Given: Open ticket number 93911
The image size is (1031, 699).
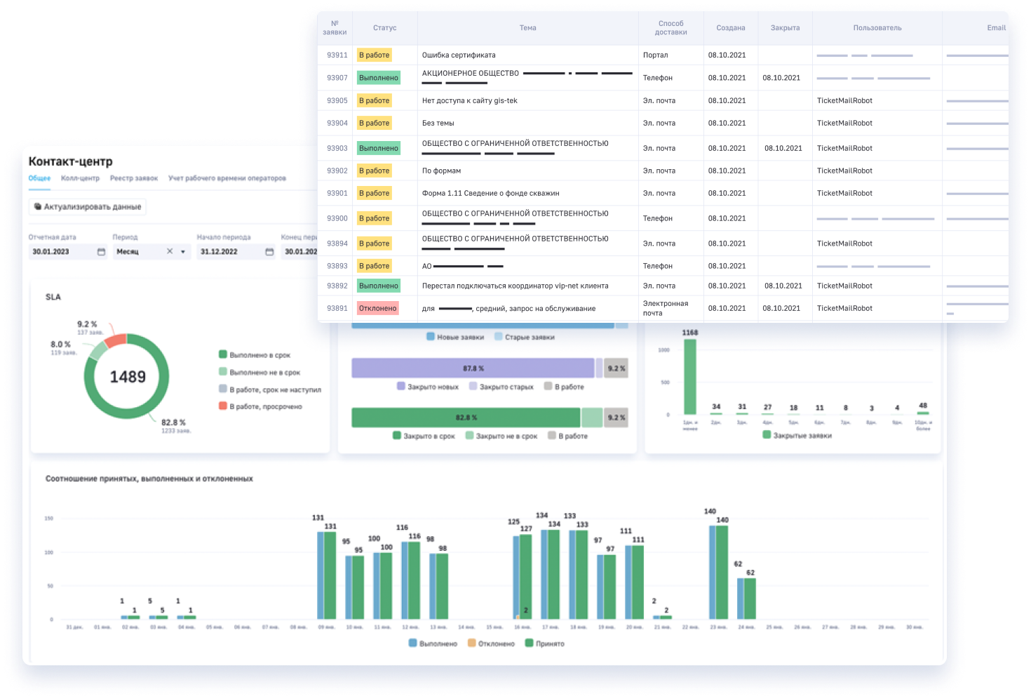Looking at the screenshot, I should point(337,55).
